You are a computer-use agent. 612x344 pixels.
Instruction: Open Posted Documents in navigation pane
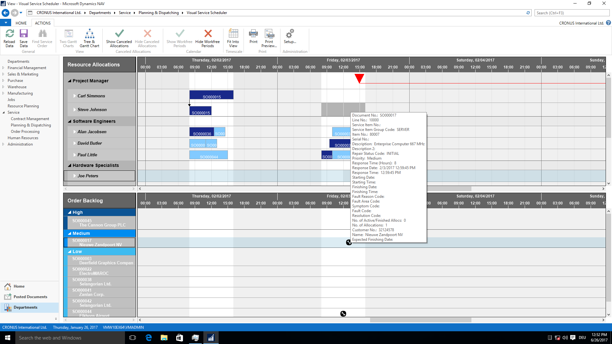pyautogui.click(x=30, y=297)
